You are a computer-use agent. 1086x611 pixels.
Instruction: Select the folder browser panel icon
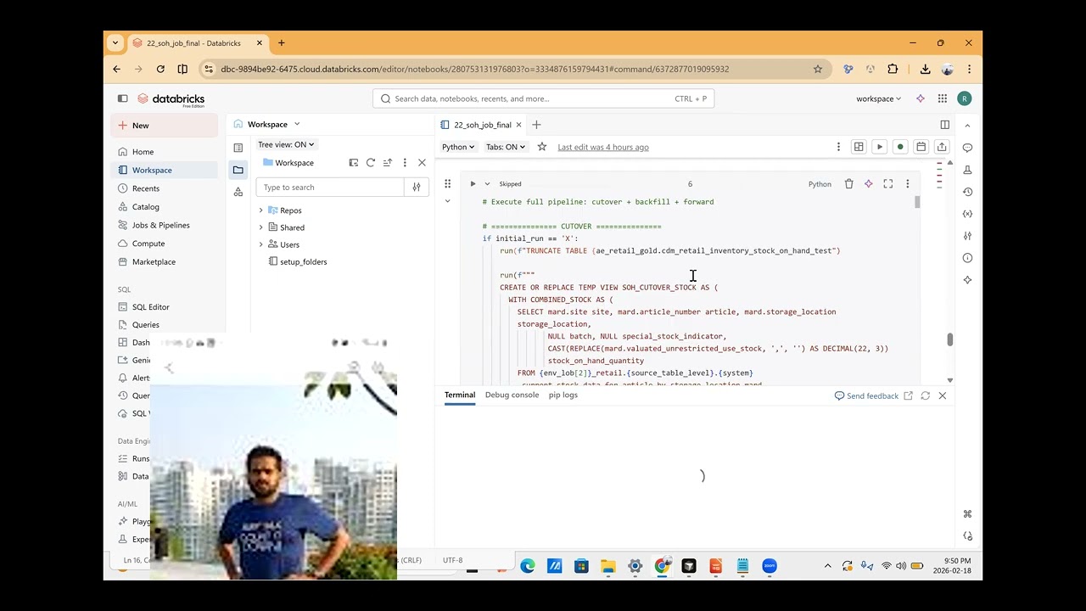pos(238,170)
